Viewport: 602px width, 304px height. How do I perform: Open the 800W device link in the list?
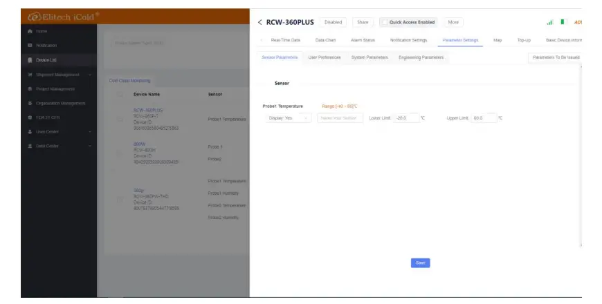[139, 144]
